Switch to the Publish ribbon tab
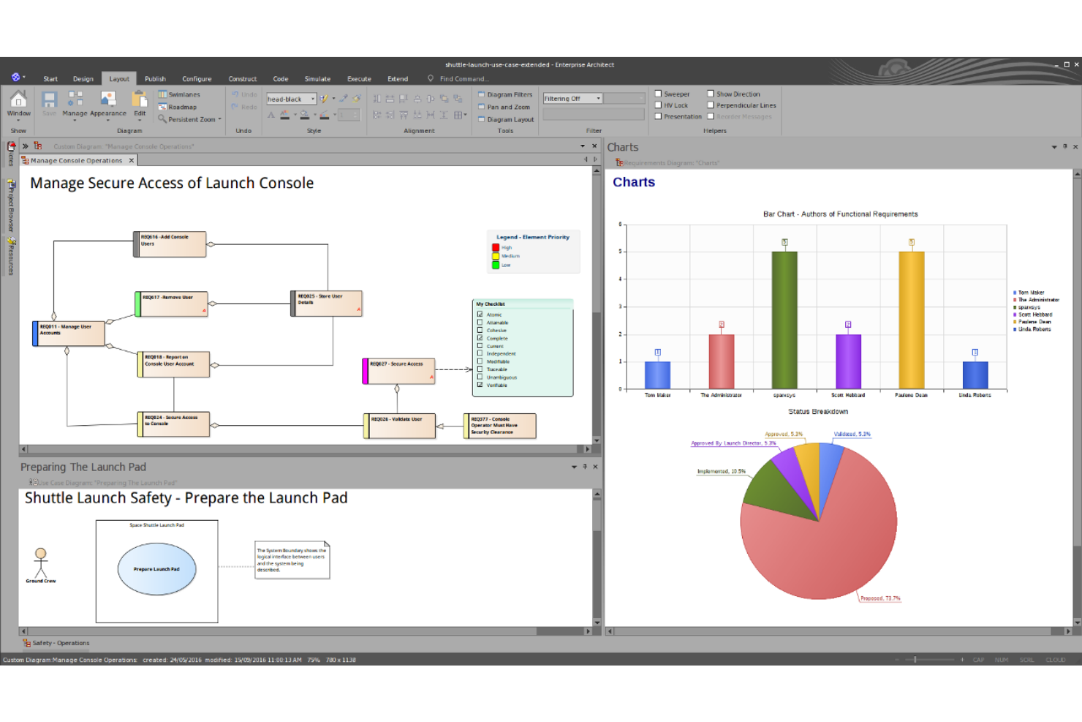This screenshot has width=1082, height=722. (x=154, y=78)
